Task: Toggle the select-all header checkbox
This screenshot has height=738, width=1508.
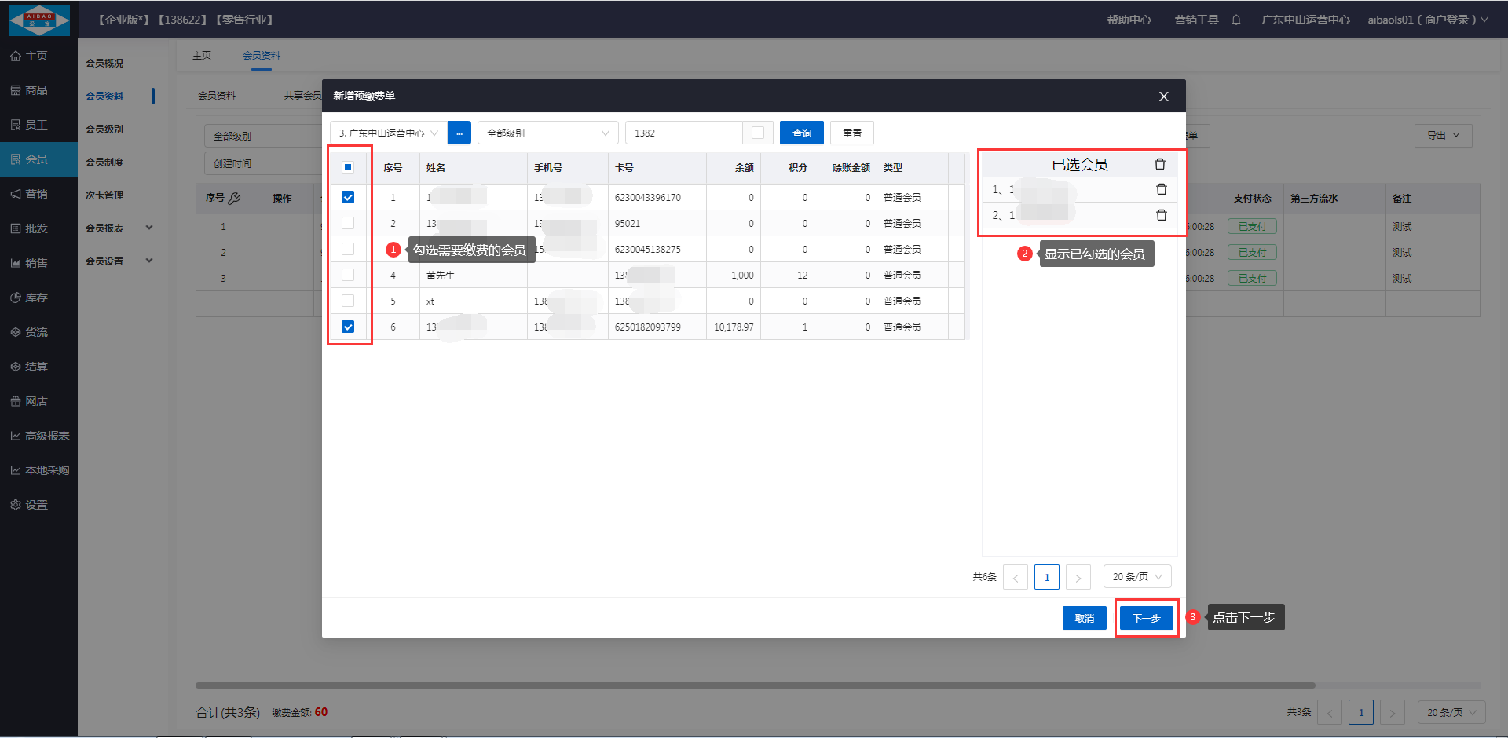Action: (x=348, y=167)
